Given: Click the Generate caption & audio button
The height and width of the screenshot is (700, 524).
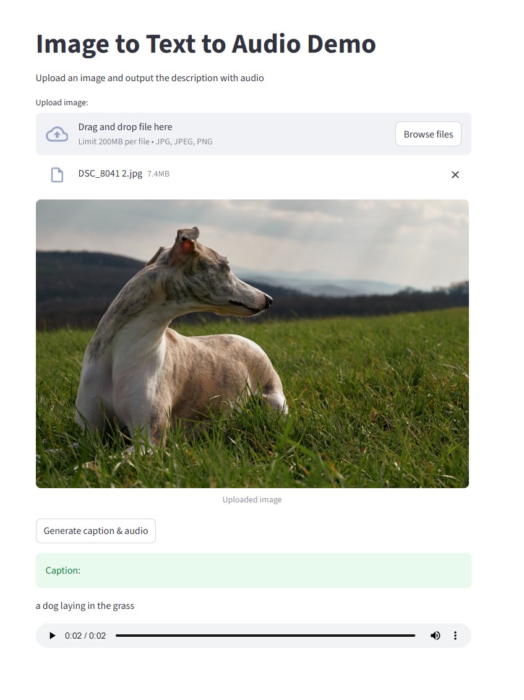Looking at the screenshot, I should (x=96, y=531).
